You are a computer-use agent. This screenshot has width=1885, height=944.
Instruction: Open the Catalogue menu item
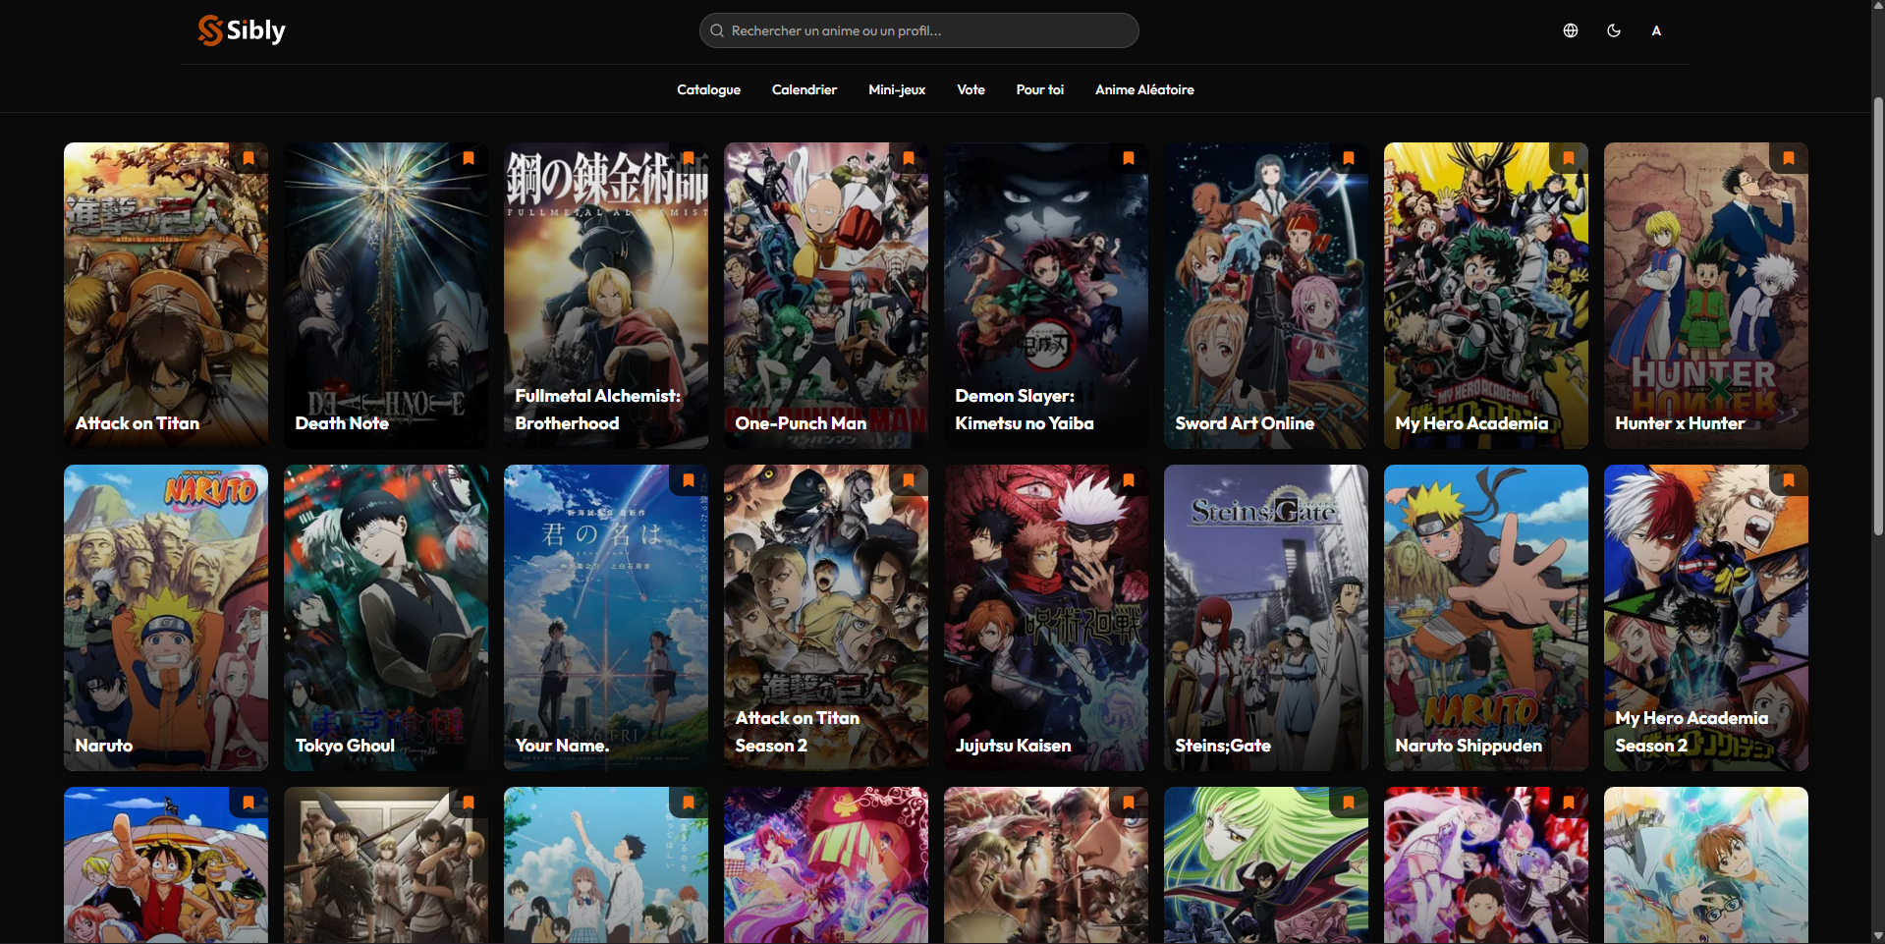click(x=708, y=89)
